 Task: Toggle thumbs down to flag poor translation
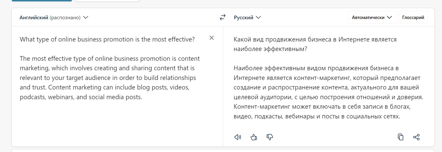pyautogui.click(x=270, y=137)
